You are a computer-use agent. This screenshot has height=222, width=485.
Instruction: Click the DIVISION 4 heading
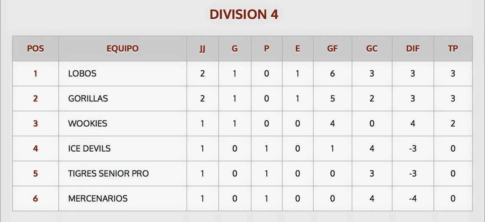[244, 14]
